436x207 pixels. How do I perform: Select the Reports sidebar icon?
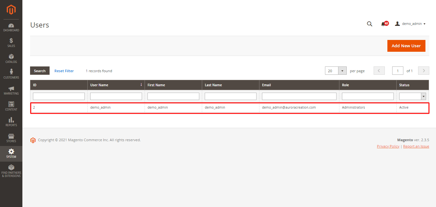tap(11, 121)
